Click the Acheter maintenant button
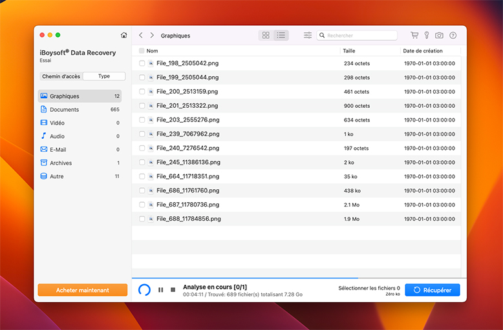Screen dimensions: 503x330 (83, 290)
